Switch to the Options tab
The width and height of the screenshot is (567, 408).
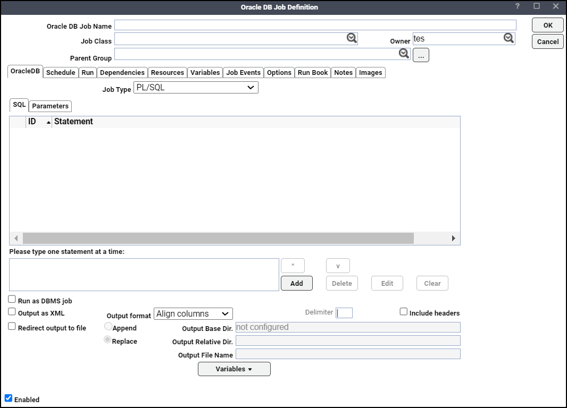click(x=279, y=73)
